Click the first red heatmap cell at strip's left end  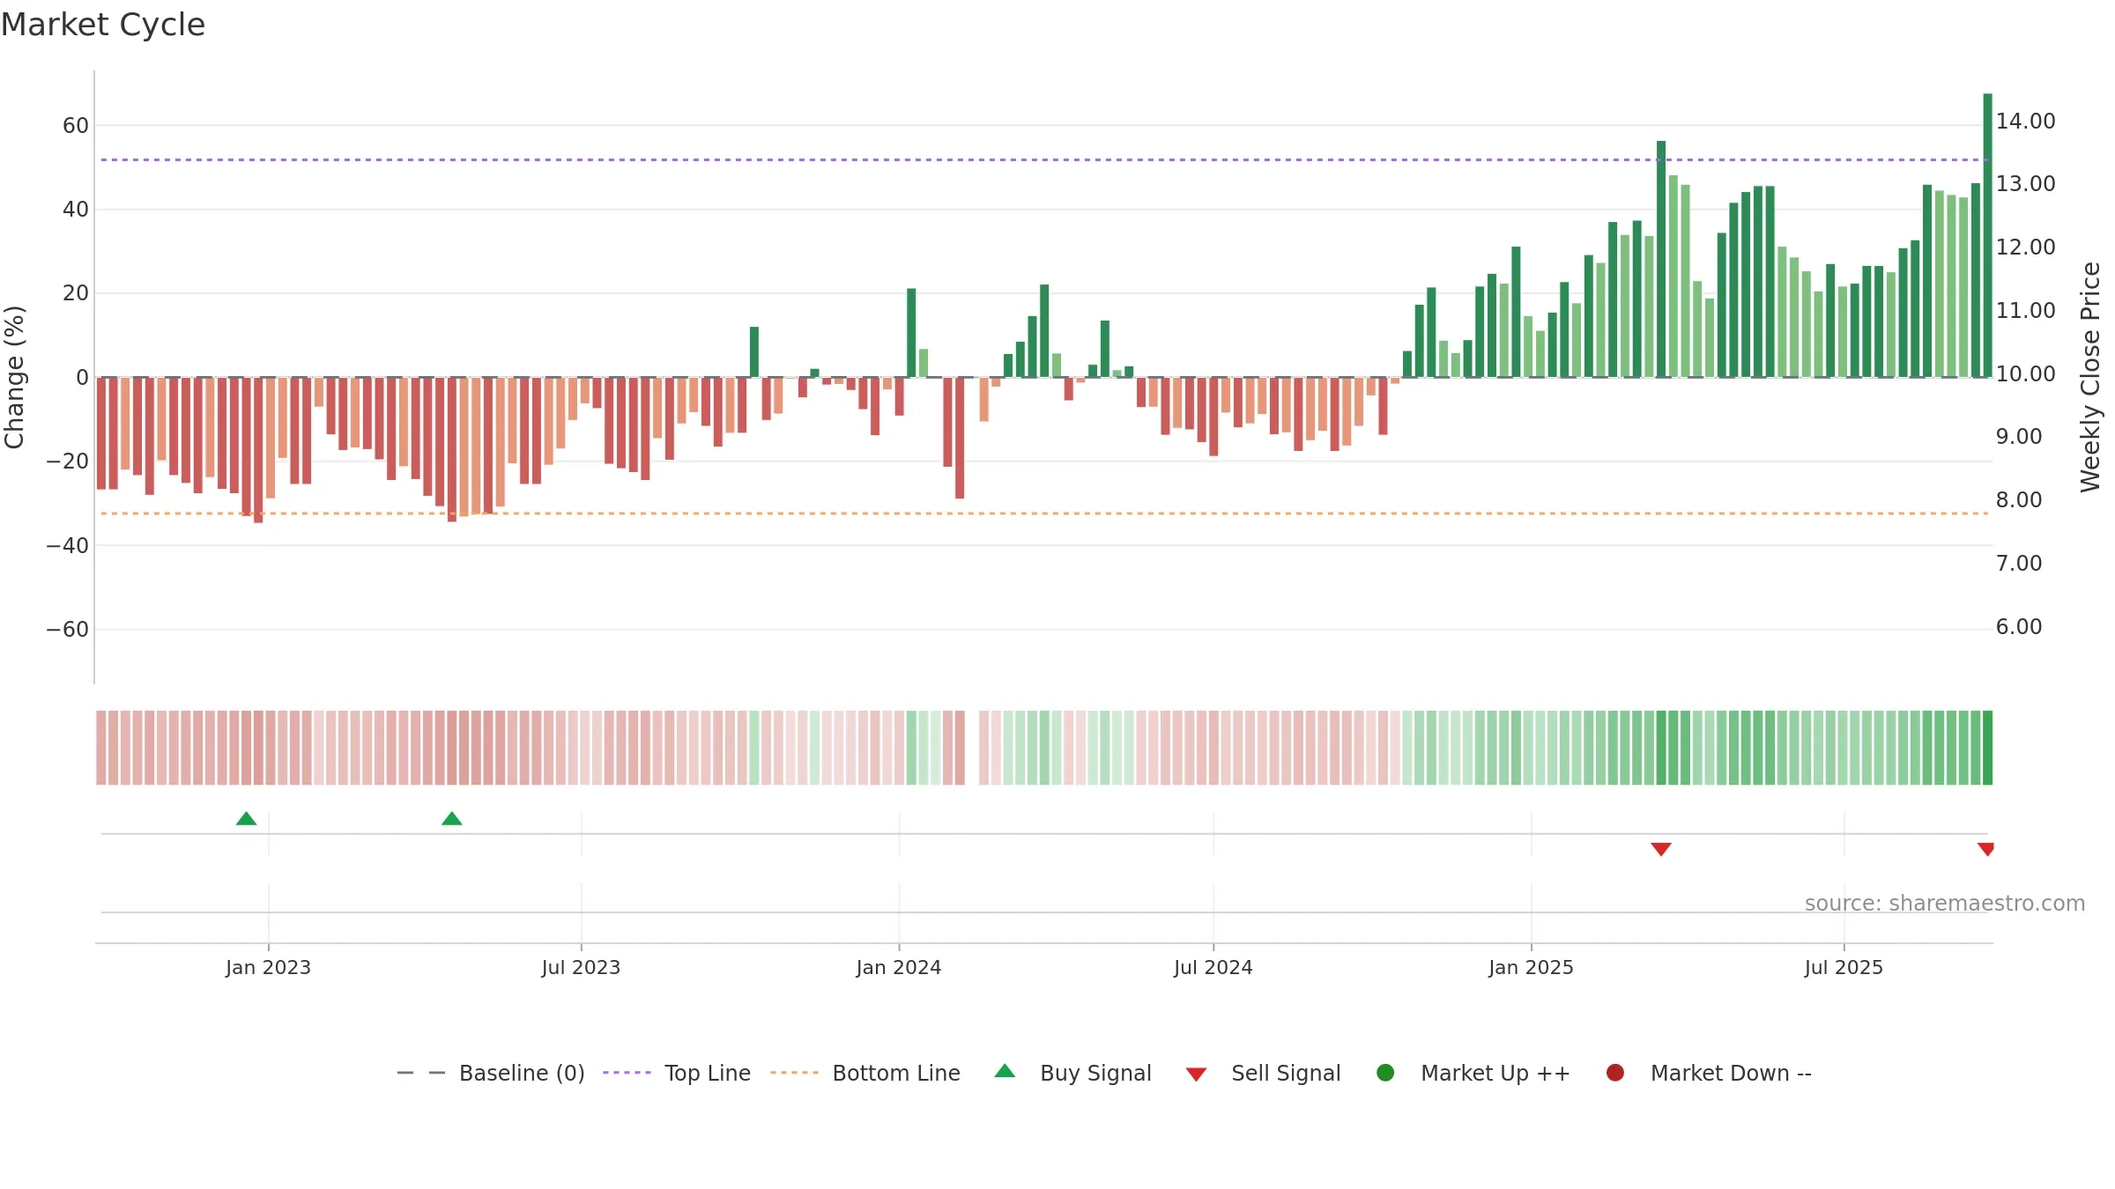[x=101, y=747]
